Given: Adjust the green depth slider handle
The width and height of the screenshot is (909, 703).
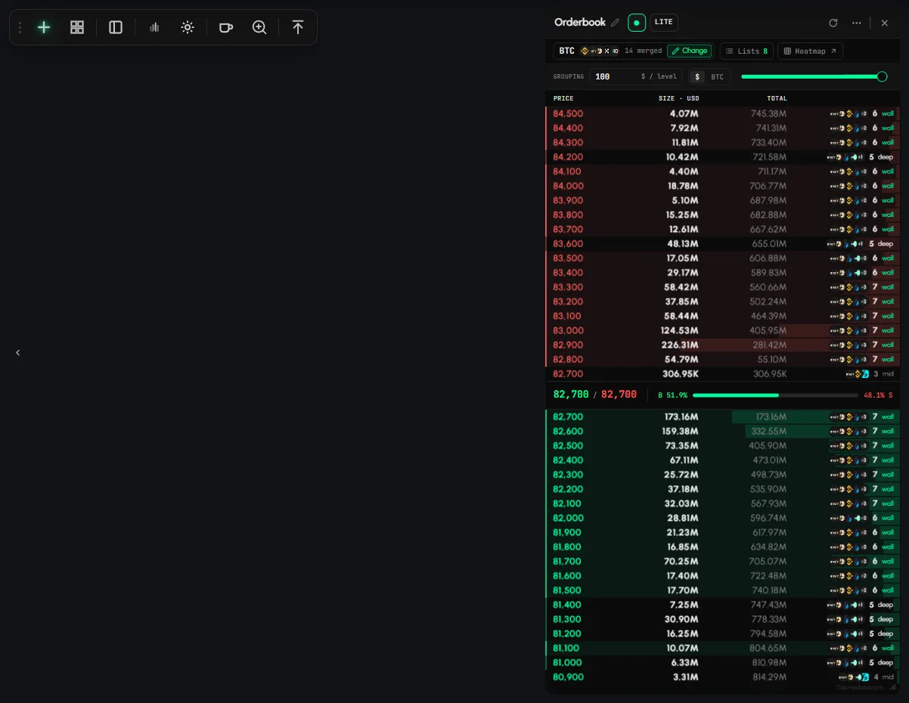Looking at the screenshot, I should pos(882,76).
